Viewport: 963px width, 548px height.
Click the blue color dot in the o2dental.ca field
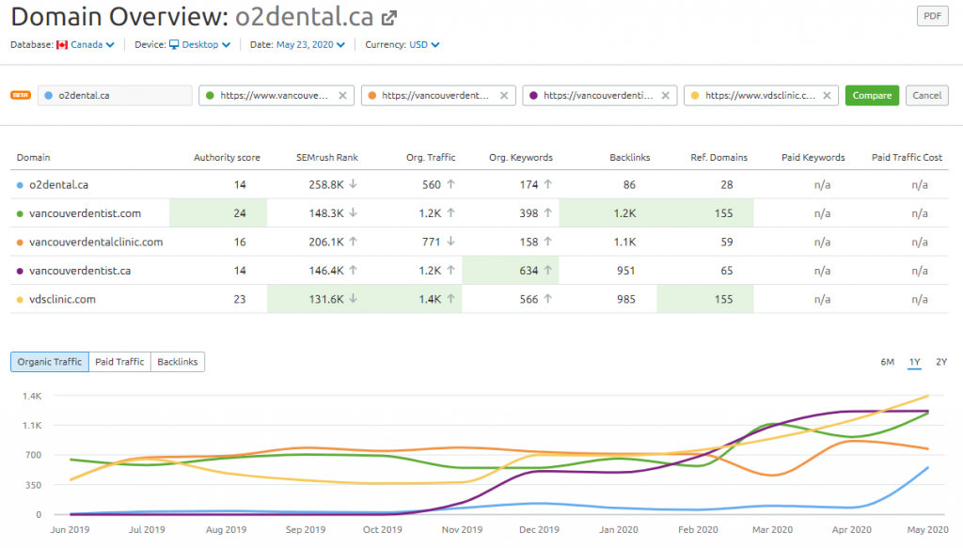(49, 95)
